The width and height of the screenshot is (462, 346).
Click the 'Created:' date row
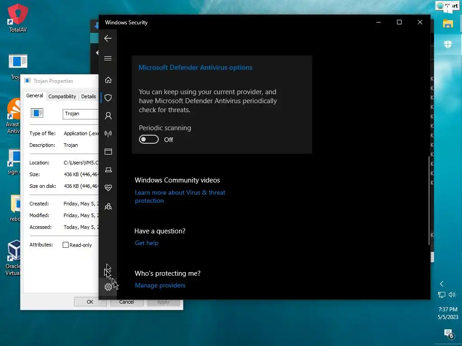pos(64,204)
